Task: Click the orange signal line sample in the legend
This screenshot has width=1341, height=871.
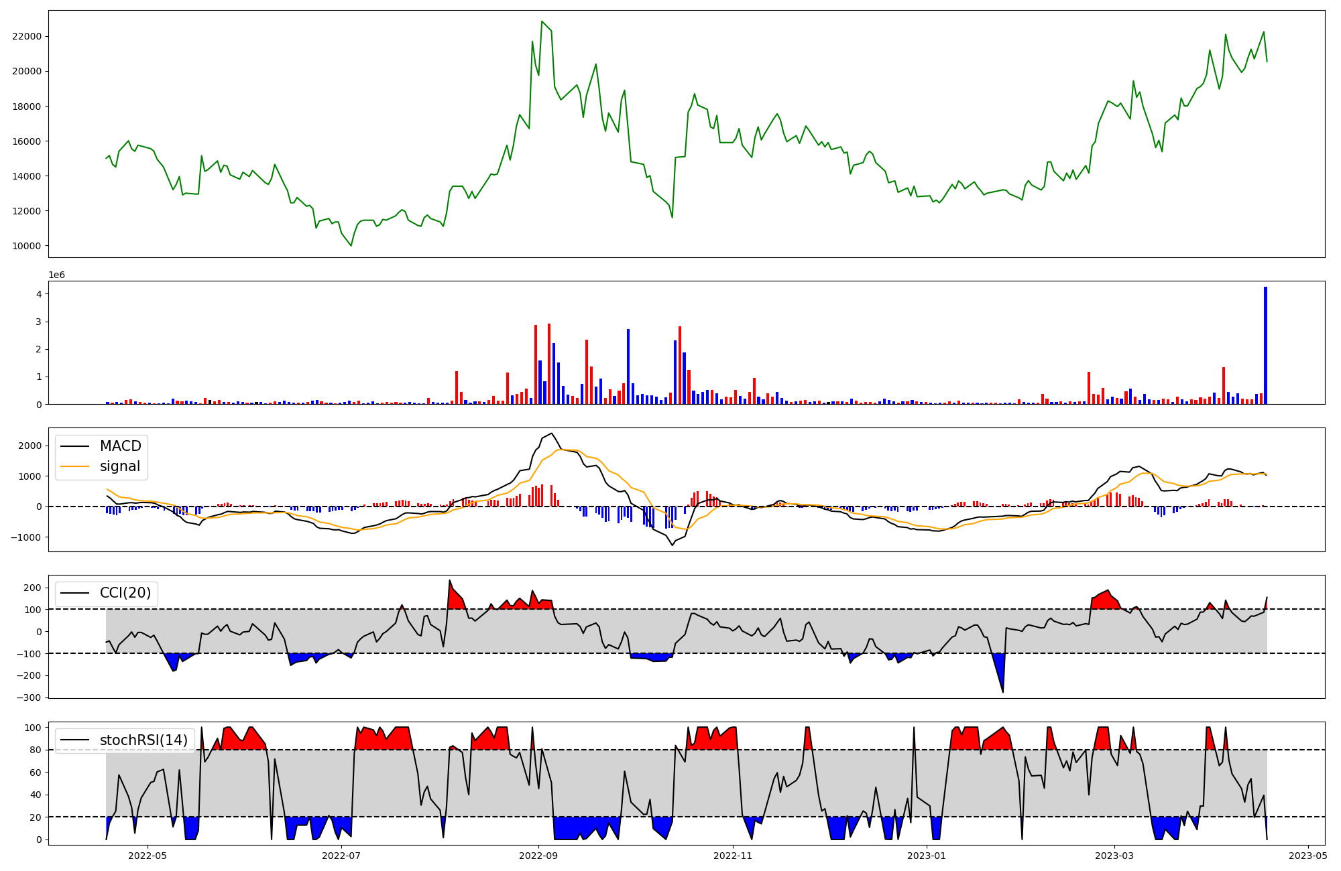Action: 75,466
